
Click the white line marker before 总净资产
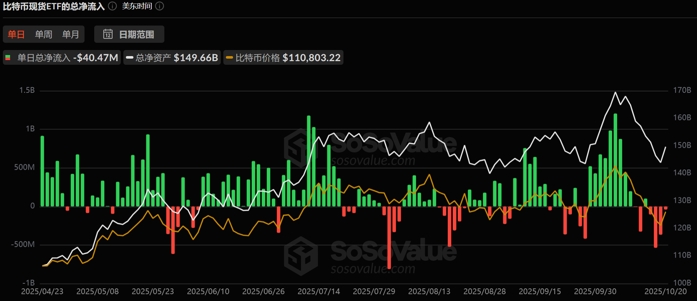pyautogui.click(x=129, y=58)
